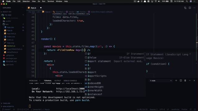Click the UTF-8 encoding in status bar

click(162, 109)
